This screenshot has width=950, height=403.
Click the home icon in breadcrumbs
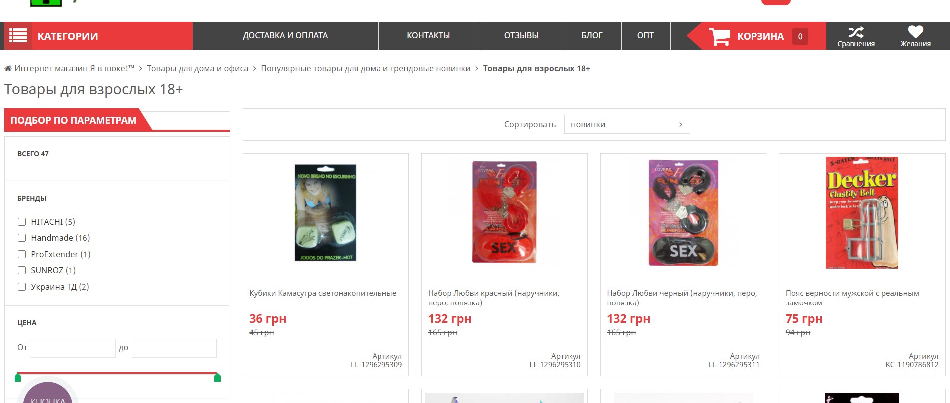click(x=8, y=69)
